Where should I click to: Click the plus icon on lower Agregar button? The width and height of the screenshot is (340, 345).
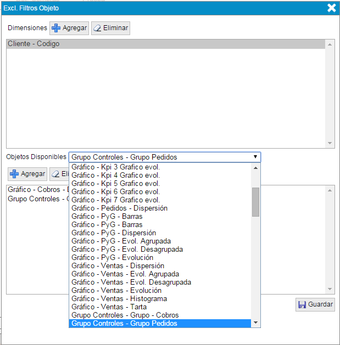(14, 174)
